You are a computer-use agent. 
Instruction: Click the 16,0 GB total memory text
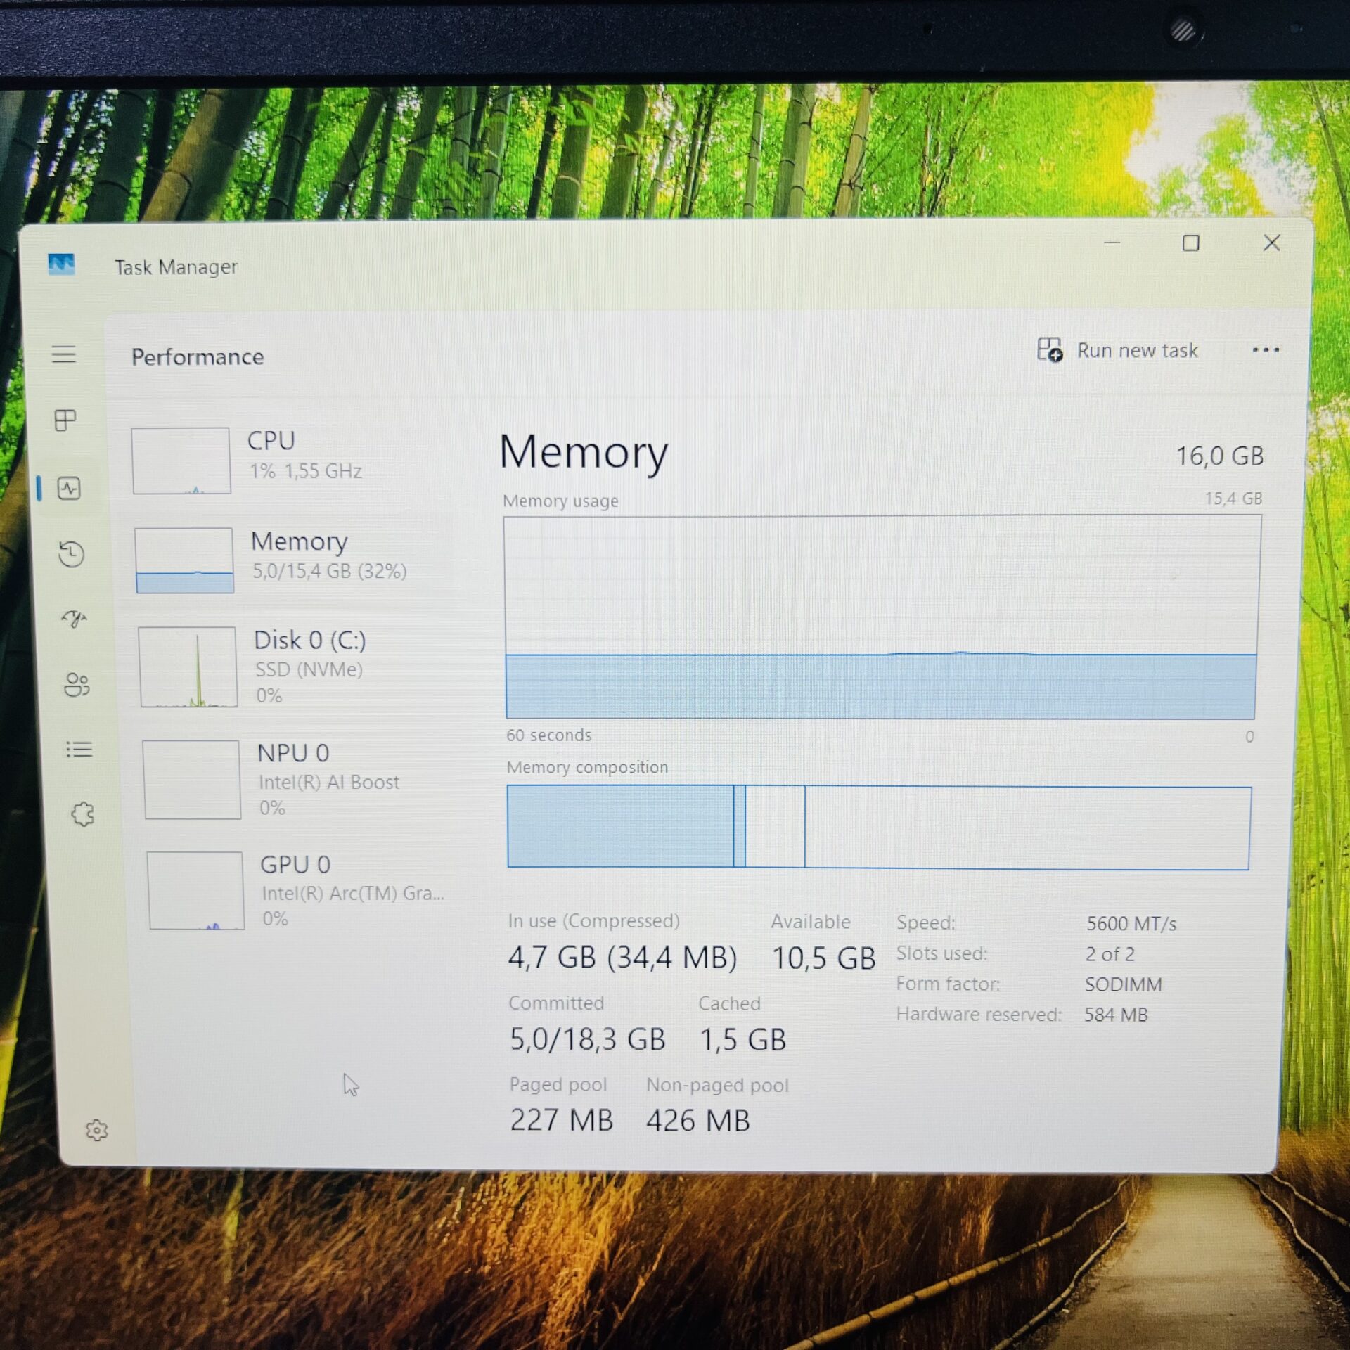tap(1220, 456)
